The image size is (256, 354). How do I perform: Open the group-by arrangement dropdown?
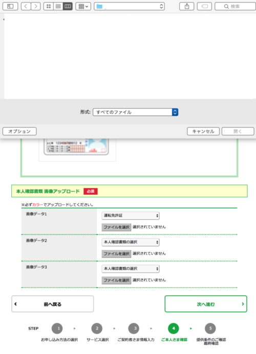tap(83, 6)
